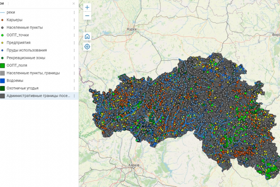This screenshot has height=187, width=280.
Task: Open options for Охотничьи угодья layer
Action: 74,88
